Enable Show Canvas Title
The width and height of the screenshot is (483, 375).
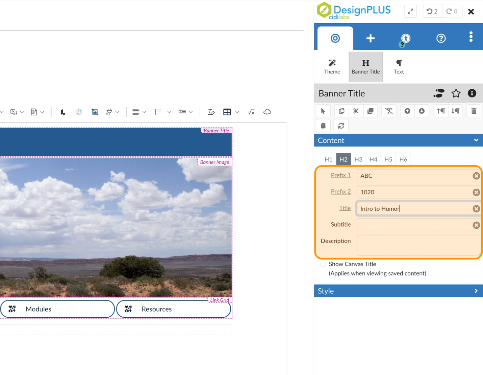pos(323,264)
